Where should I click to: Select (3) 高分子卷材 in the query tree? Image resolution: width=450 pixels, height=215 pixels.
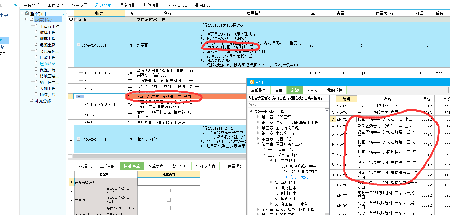coord(295,177)
